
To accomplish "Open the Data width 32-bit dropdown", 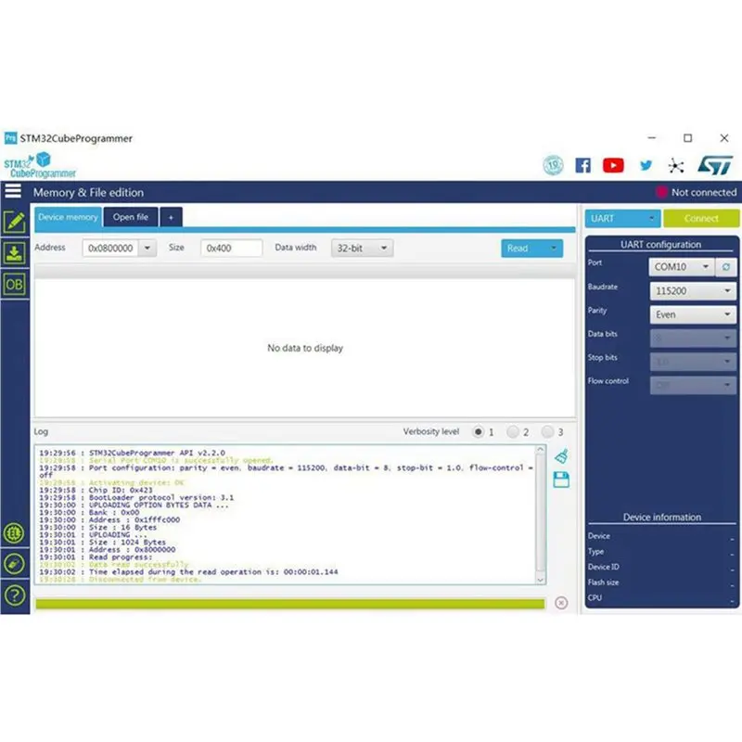I will (x=362, y=248).
